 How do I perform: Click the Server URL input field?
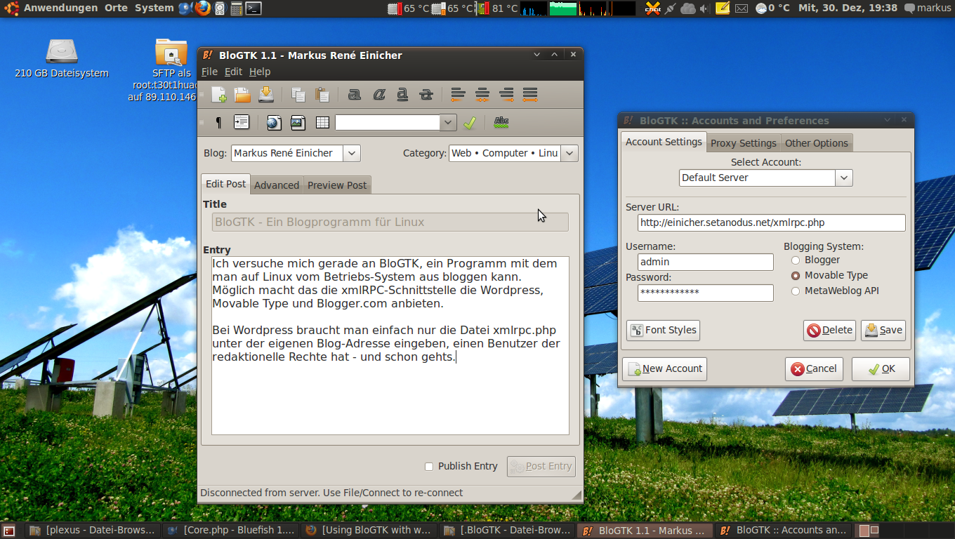tap(772, 223)
